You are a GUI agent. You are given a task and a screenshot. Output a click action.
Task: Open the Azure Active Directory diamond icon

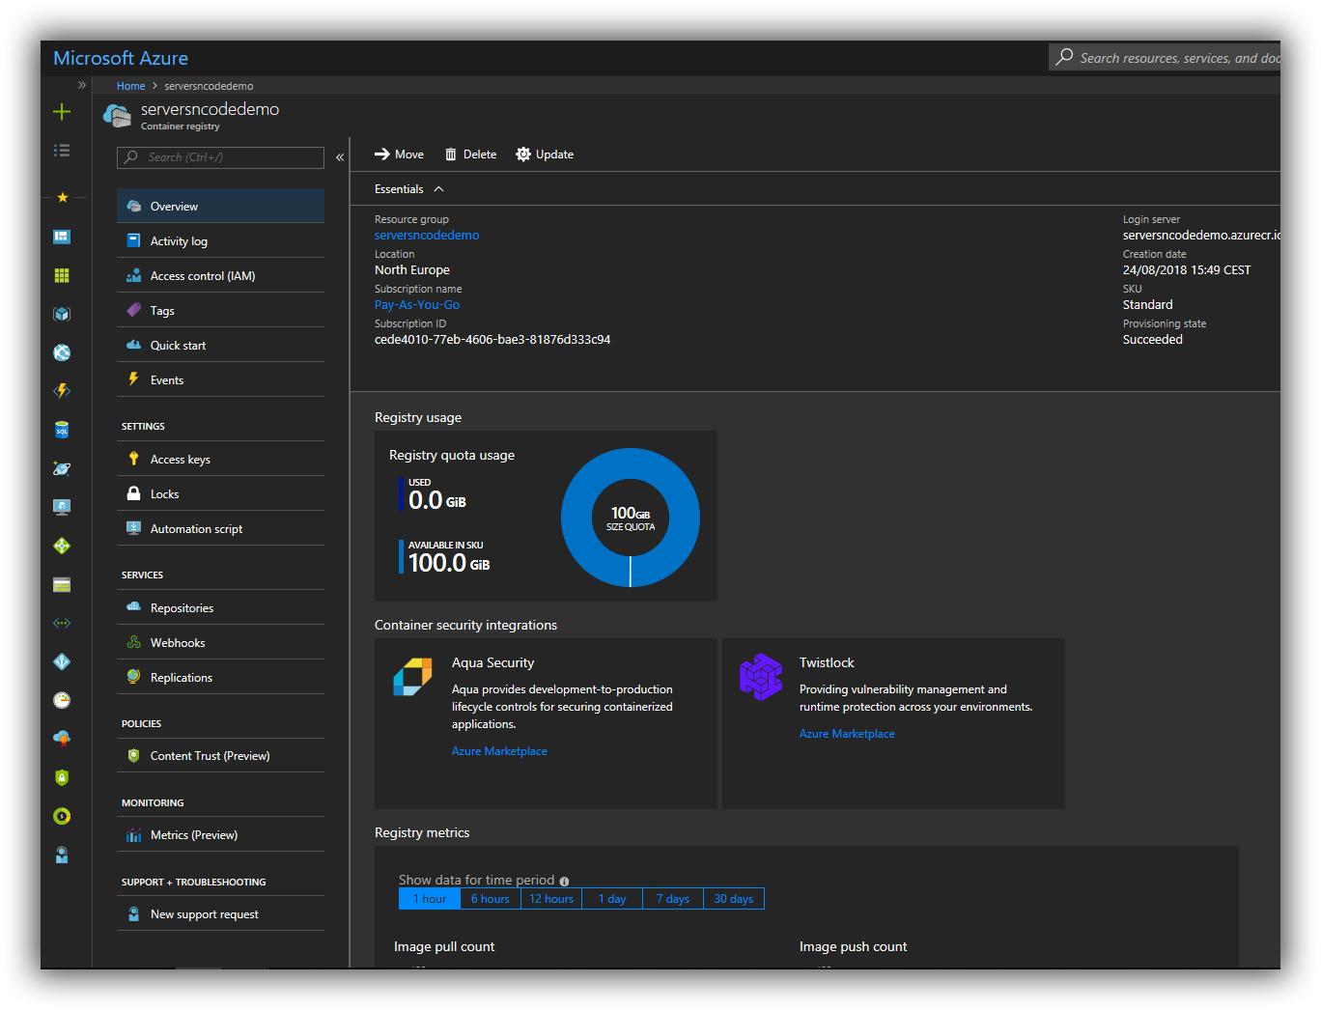62,661
